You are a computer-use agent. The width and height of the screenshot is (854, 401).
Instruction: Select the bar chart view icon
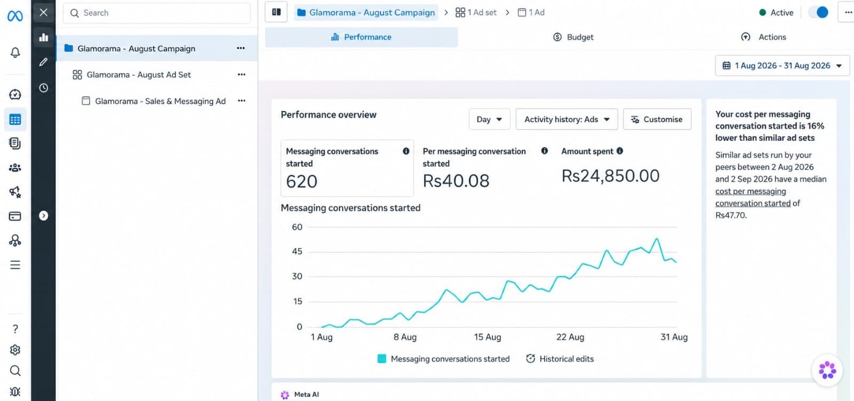click(x=44, y=37)
